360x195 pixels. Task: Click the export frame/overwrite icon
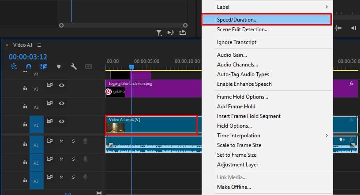point(183,33)
